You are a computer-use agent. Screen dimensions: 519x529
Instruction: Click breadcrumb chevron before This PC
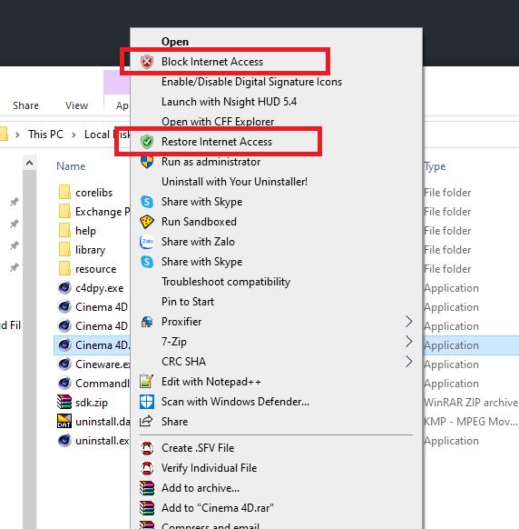(17, 135)
